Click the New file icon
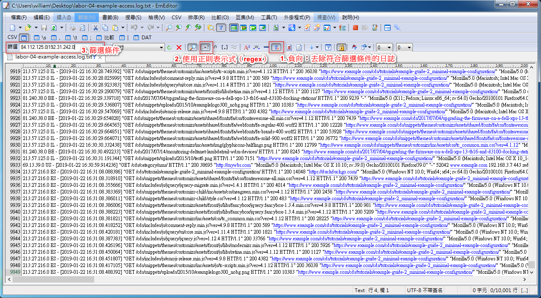The width and height of the screenshot is (541, 298). click(x=13, y=28)
